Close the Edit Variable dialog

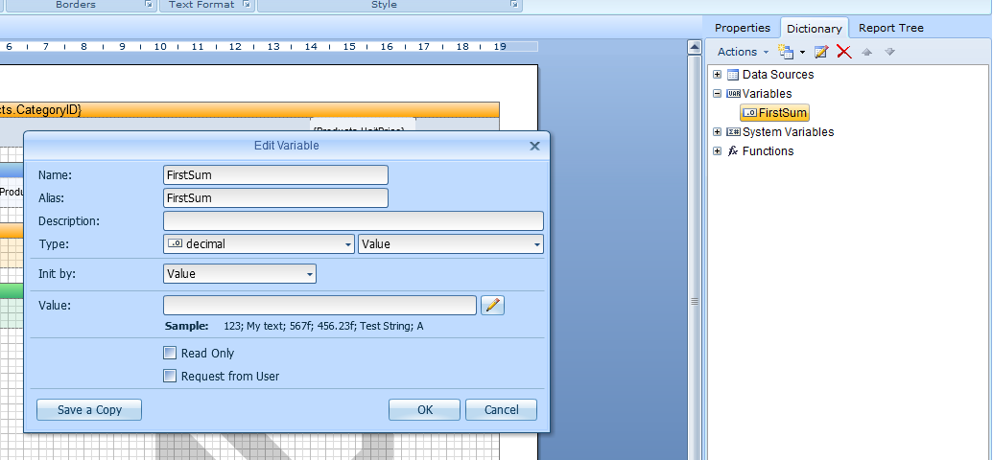pos(534,147)
